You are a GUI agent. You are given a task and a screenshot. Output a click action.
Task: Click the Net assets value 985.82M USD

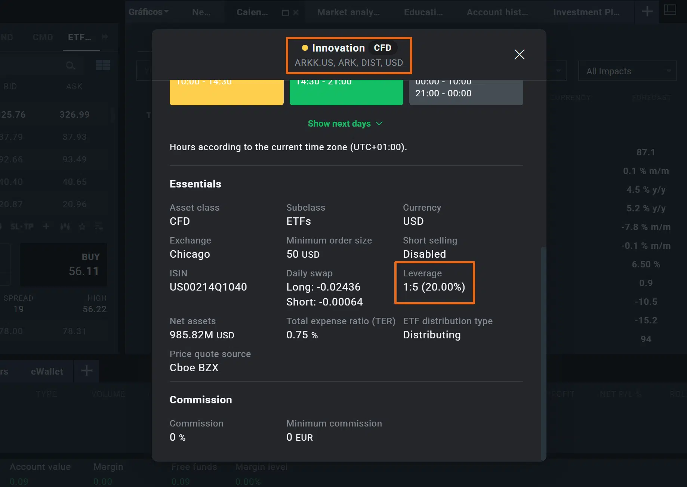[202, 335]
